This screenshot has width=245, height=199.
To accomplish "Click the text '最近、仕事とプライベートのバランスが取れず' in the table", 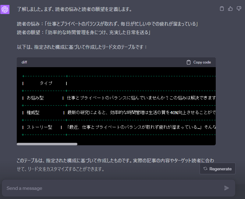I will [x=114, y=127].
